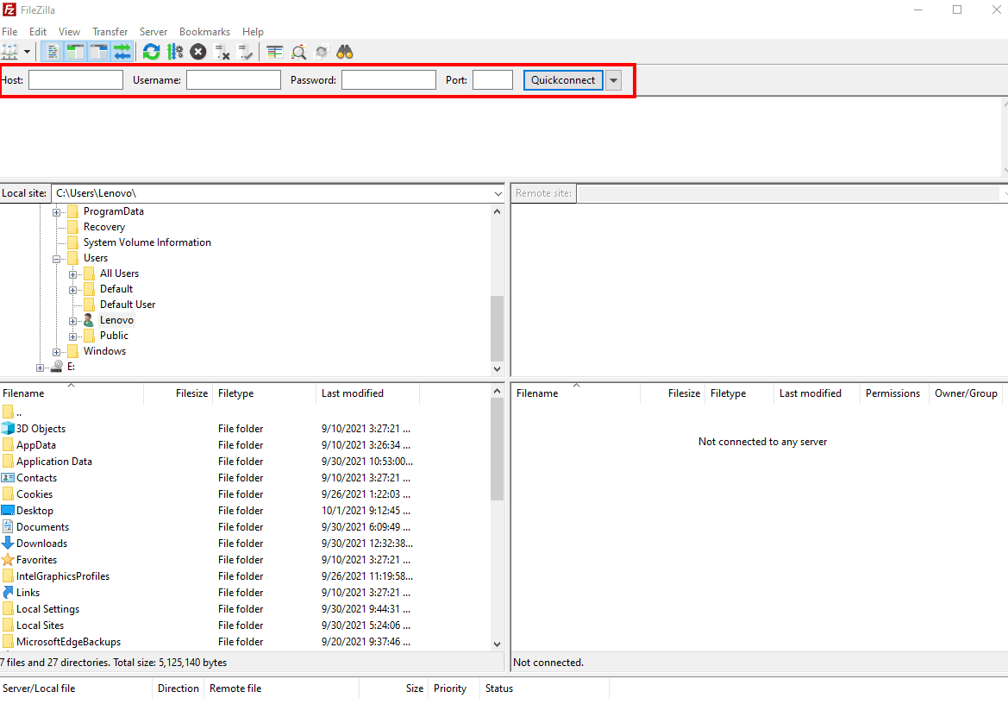Open the Local site path dropdown

point(498,193)
